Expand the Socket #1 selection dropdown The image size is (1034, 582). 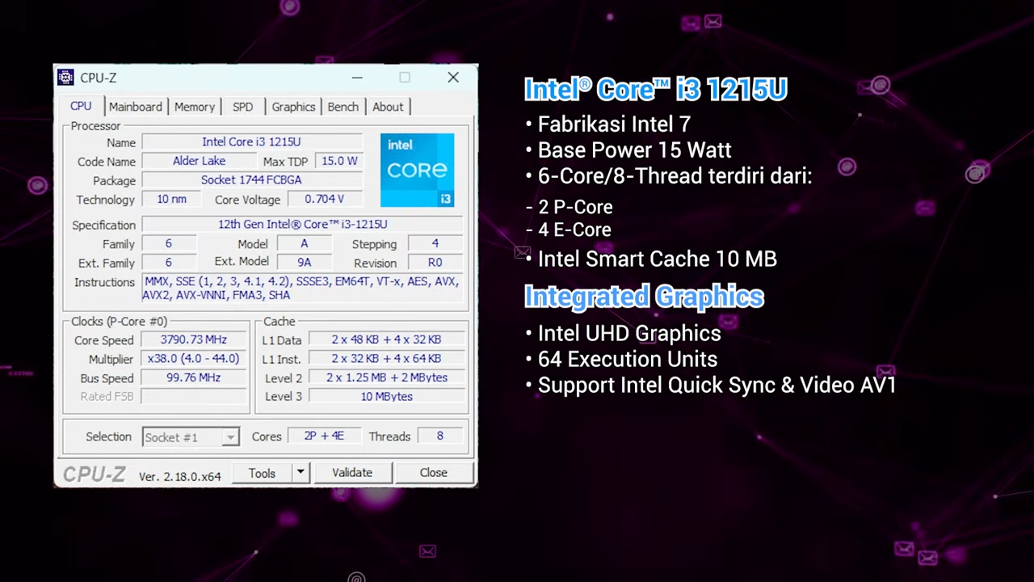pyautogui.click(x=230, y=437)
